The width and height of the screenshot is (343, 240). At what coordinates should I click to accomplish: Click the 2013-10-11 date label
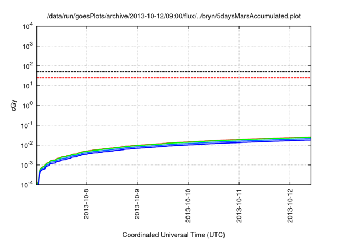[x=239, y=206]
